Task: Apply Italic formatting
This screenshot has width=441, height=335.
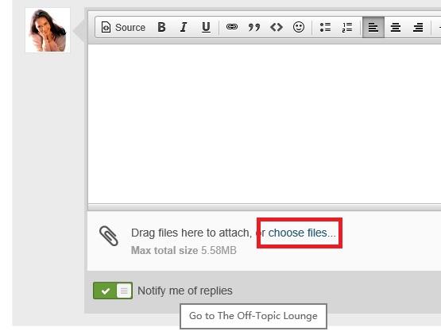Action: 184,27
